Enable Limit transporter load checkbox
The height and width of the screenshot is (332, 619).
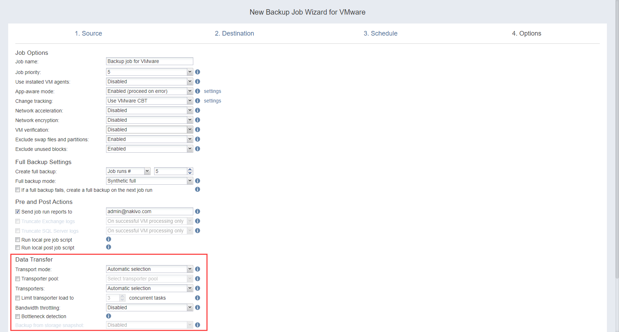[17, 298]
